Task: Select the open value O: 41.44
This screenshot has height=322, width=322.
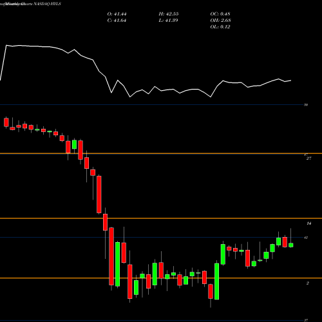Action: click(117, 14)
